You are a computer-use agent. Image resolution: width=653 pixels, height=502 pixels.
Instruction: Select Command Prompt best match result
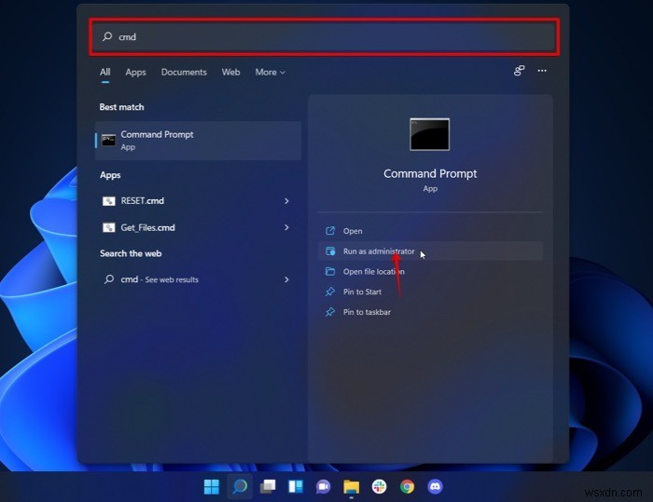(x=198, y=141)
